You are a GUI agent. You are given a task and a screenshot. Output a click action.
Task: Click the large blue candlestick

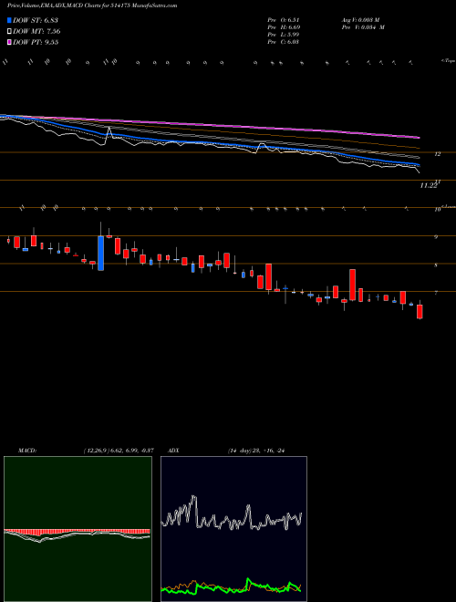point(100,254)
